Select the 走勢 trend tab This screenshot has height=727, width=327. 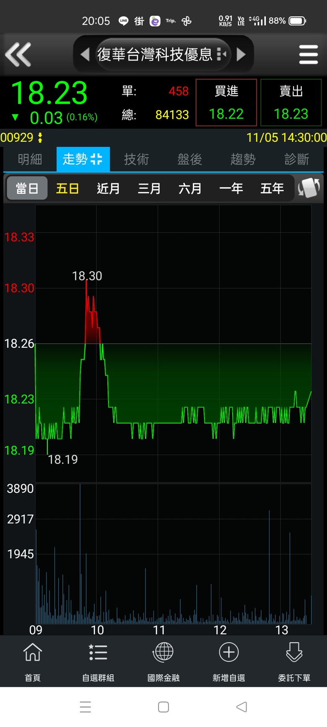coord(83,159)
